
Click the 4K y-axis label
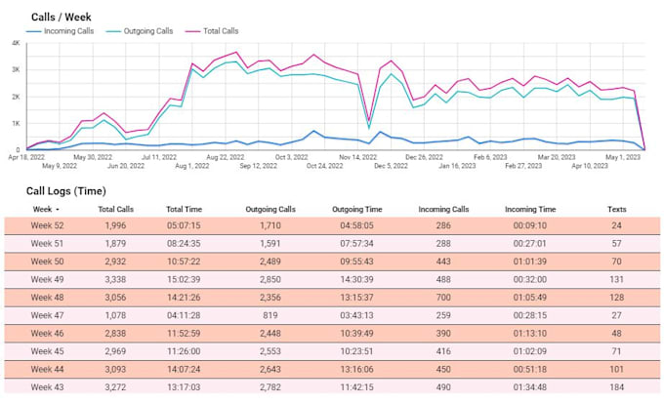tap(16, 43)
